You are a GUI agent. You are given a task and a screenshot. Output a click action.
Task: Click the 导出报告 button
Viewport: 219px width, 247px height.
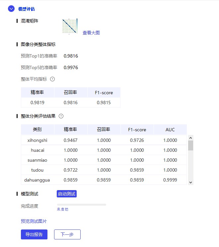pos(34,234)
